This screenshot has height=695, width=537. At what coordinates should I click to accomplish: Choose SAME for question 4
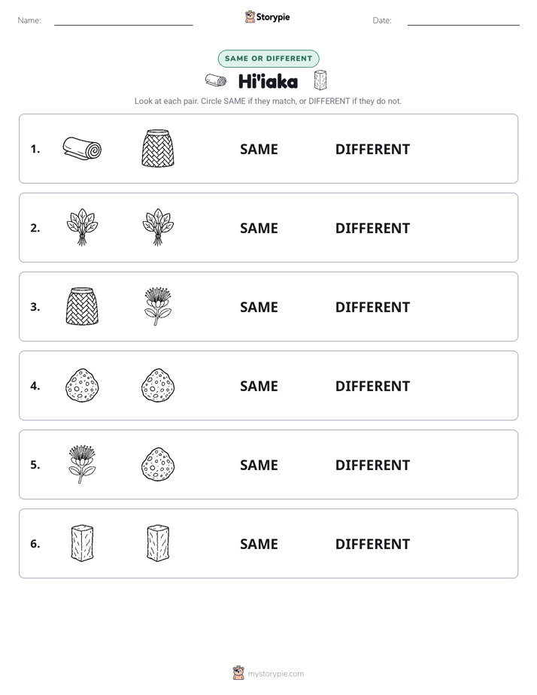click(x=259, y=386)
